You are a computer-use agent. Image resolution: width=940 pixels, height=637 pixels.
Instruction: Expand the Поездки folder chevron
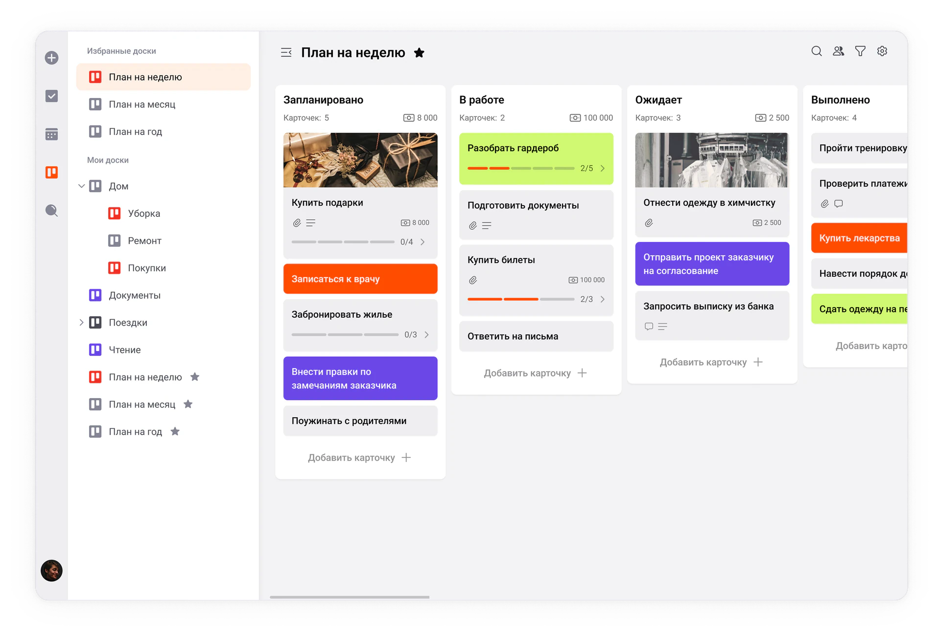(x=81, y=322)
